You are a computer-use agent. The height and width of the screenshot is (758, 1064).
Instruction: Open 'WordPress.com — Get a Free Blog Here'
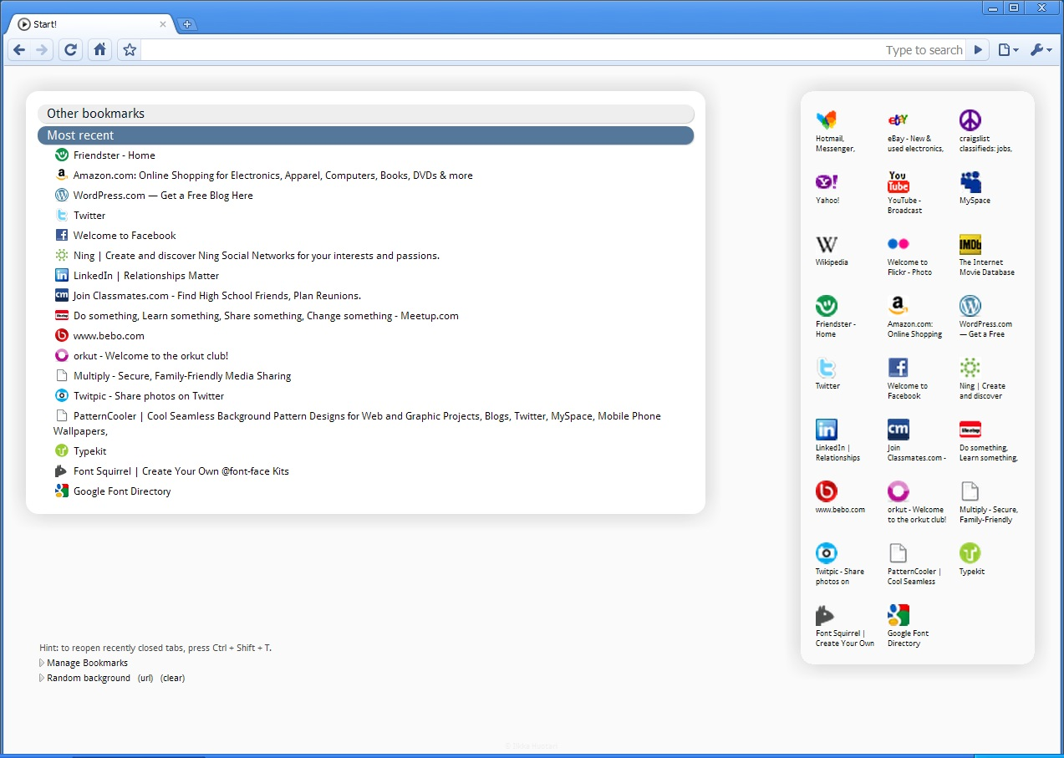(x=163, y=196)
